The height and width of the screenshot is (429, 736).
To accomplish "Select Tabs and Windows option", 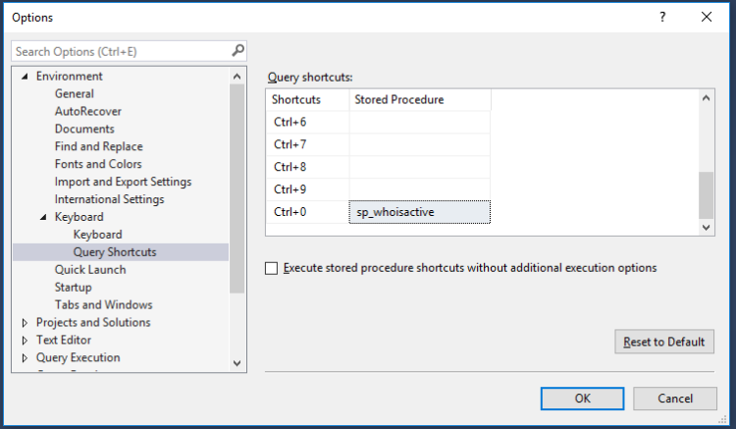I will point(103,305).
